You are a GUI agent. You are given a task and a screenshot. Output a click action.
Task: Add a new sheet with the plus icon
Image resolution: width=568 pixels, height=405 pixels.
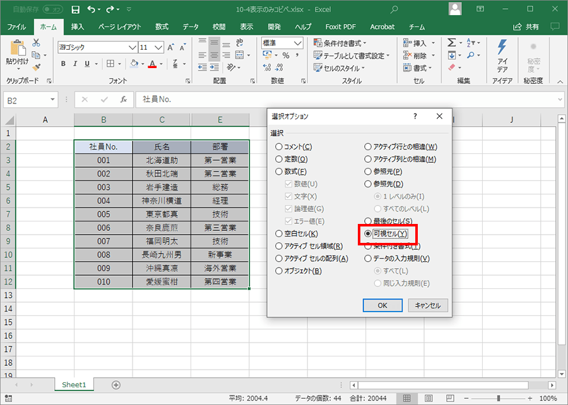(115, 385)
